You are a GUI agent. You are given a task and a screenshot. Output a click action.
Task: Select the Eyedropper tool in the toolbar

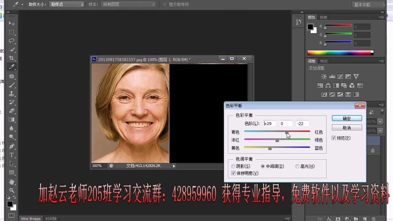tap(11, 67)
